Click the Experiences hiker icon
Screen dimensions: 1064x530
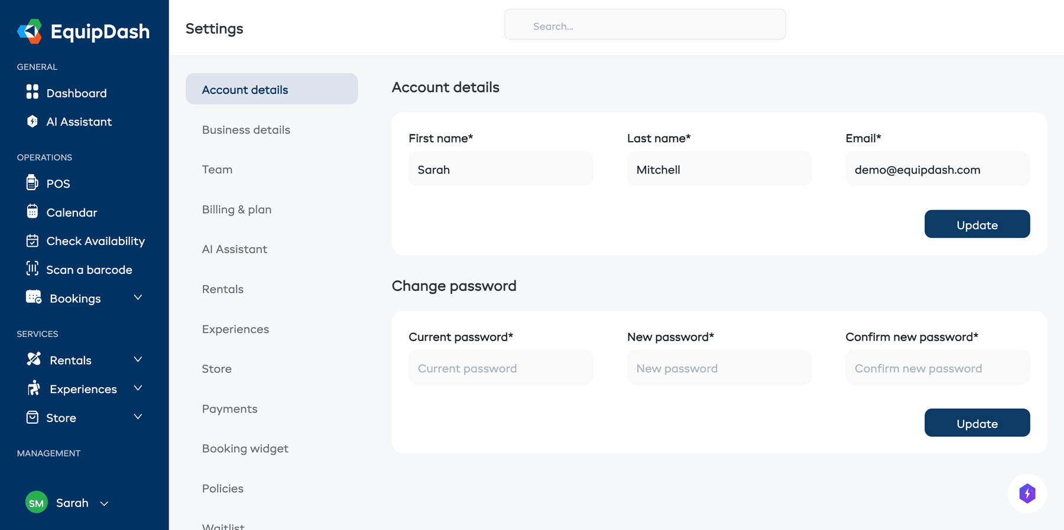pos(34,388)
